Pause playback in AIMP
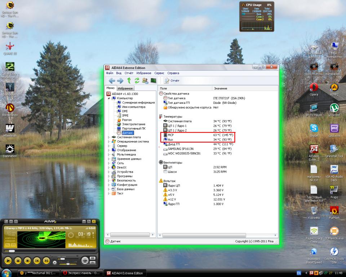This screenshot has width=346, height=277. click(18, 261)
